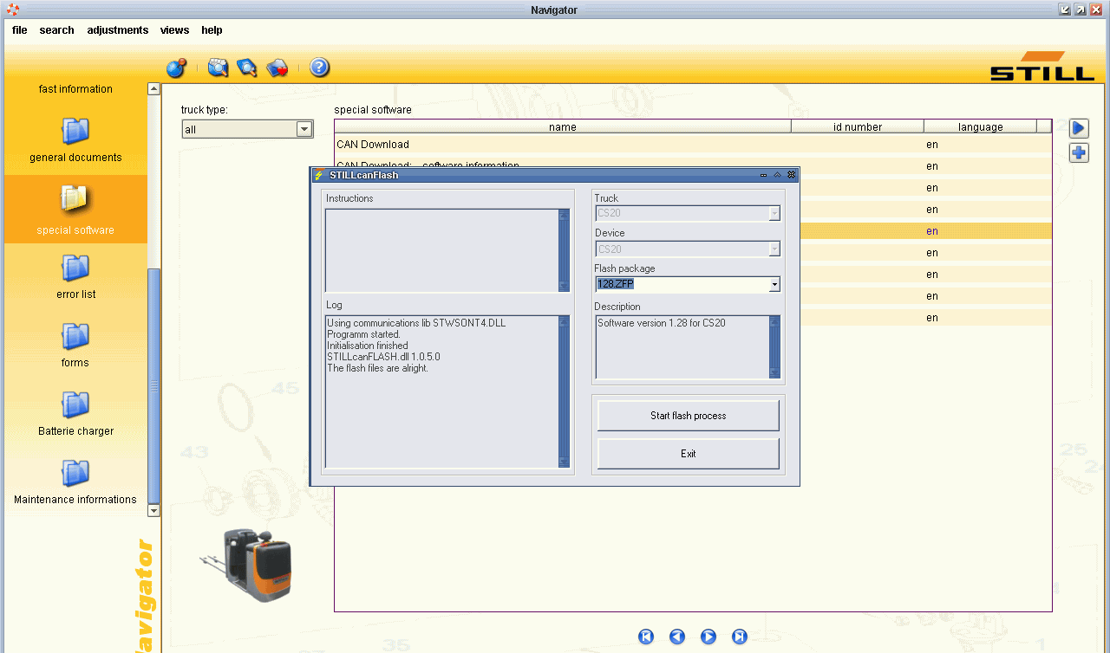Screen dimensions: 1110x653
Task: Click the book search magnifier toolbar icon
Action: [246, 68]
